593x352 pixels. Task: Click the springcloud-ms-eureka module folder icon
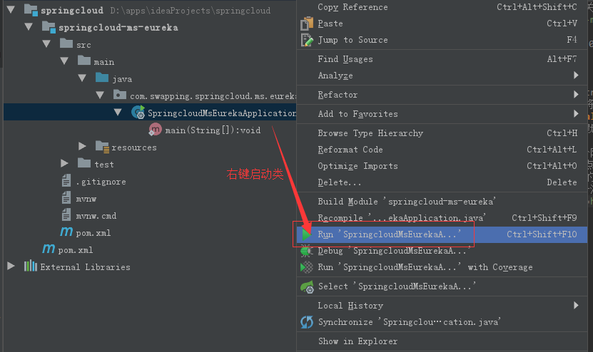pos(49,27)
